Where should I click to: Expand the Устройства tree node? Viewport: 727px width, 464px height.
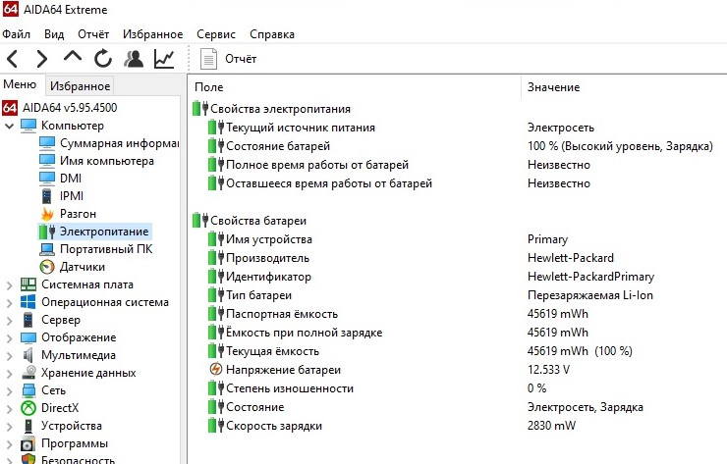pyautogui.click(x=9, y=426)
